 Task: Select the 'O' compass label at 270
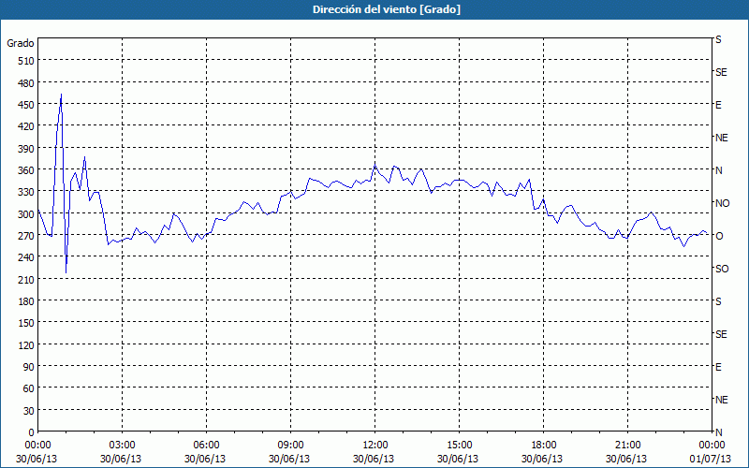click(718, 236)
